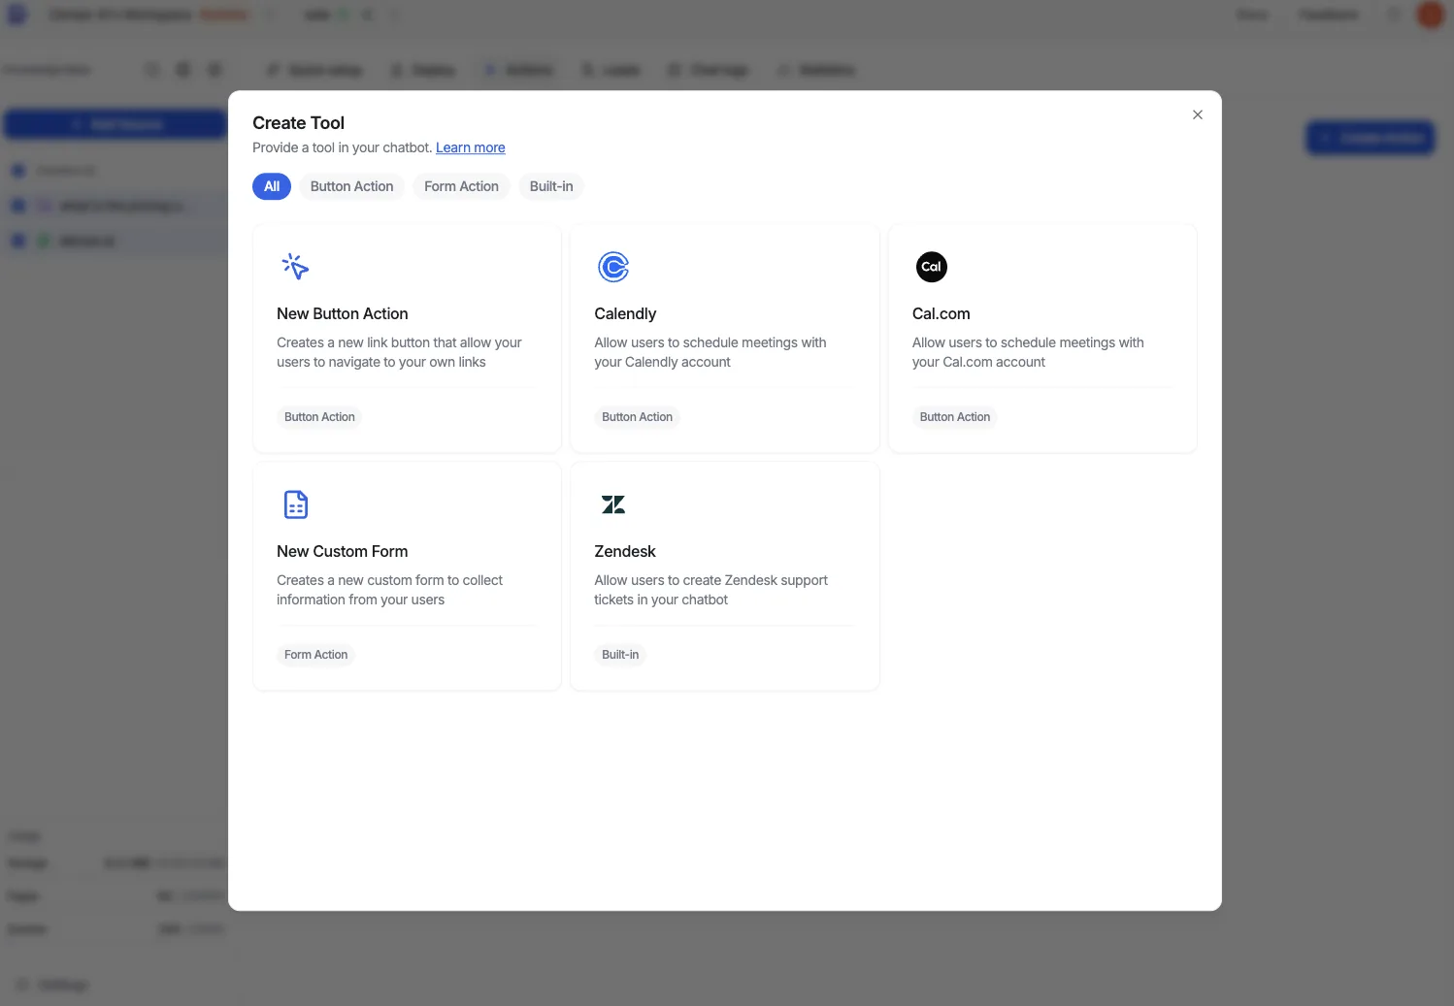Image resolution: width=1454 pixels, height=1006 pixels.
Task: Click the new link button description text
Action: click(399, 352)
